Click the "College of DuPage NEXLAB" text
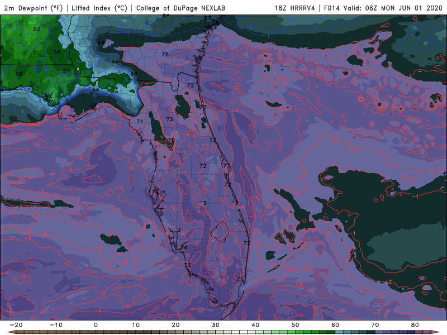 (180, 8)
